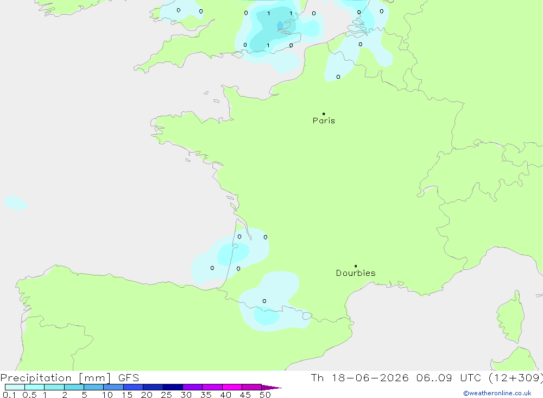Click the 15–20 mm legend swatch
Screen dimensions: 543x398
(x=133, y=387)
